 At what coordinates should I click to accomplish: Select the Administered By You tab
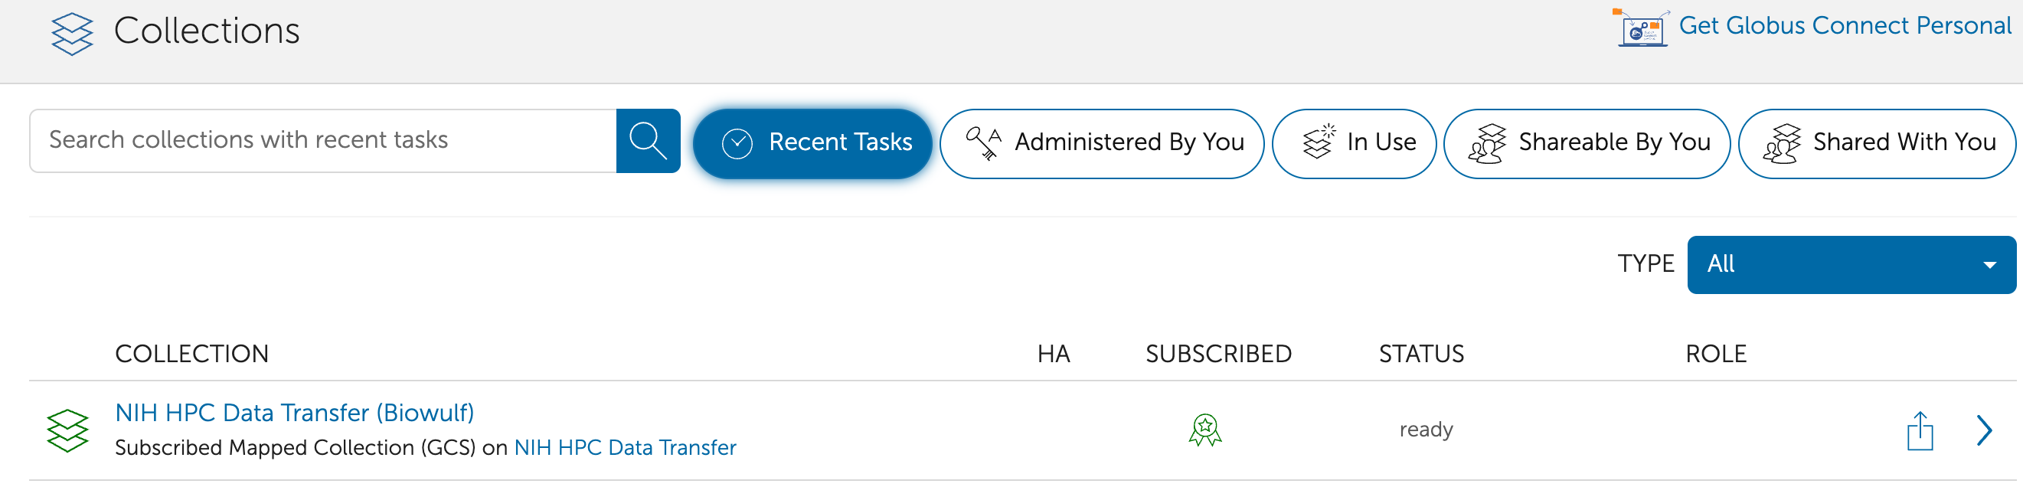pos(1101,144)
